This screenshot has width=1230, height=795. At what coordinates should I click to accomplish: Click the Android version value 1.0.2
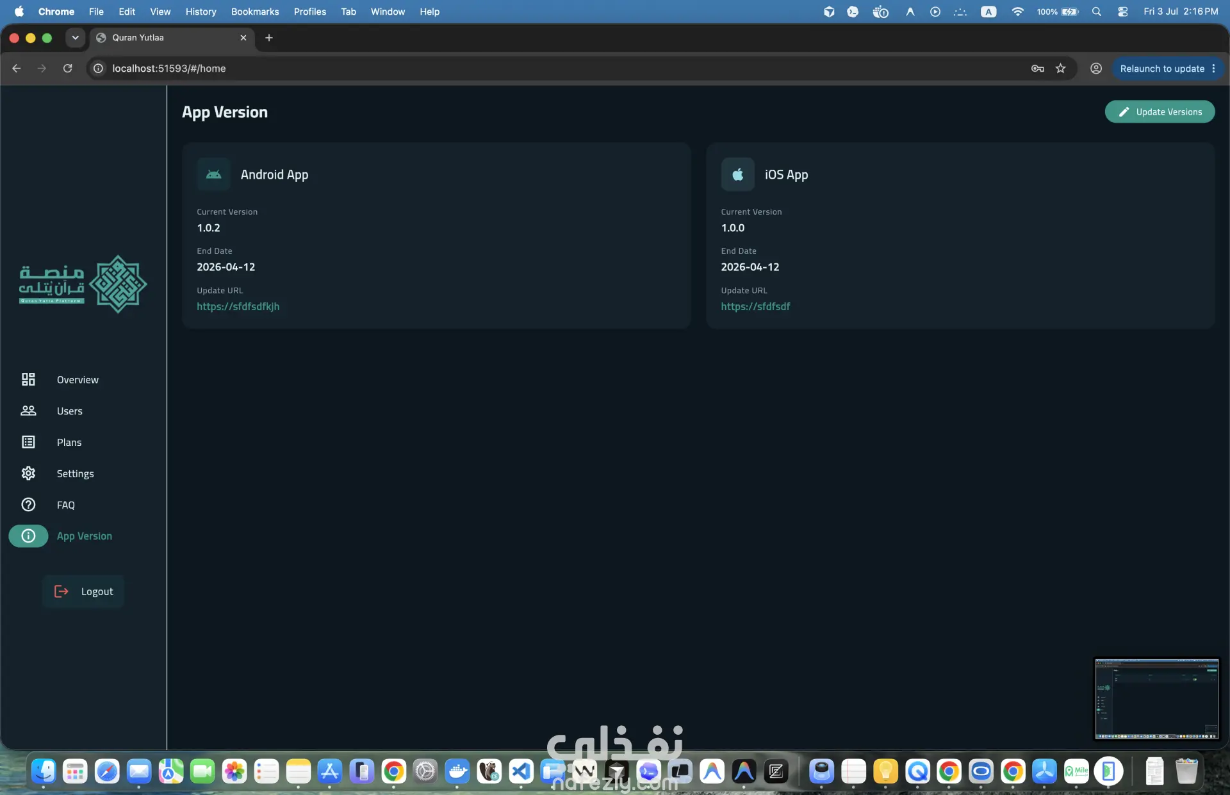point(208,228)
